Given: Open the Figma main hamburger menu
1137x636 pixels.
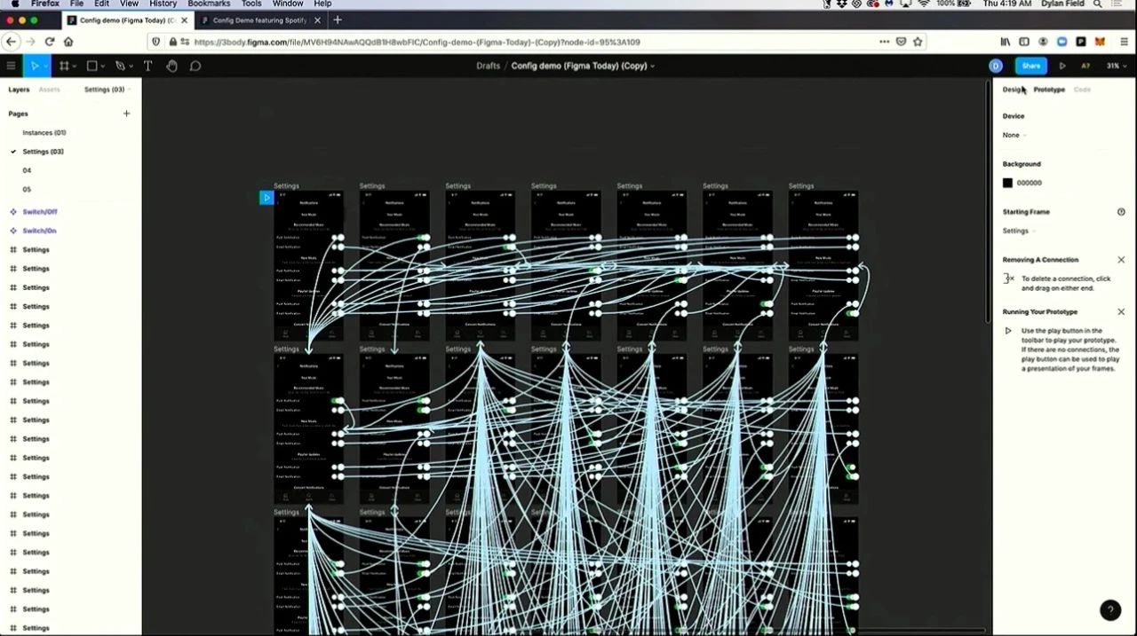Looking at the screenshot, I should coord(11,66).
